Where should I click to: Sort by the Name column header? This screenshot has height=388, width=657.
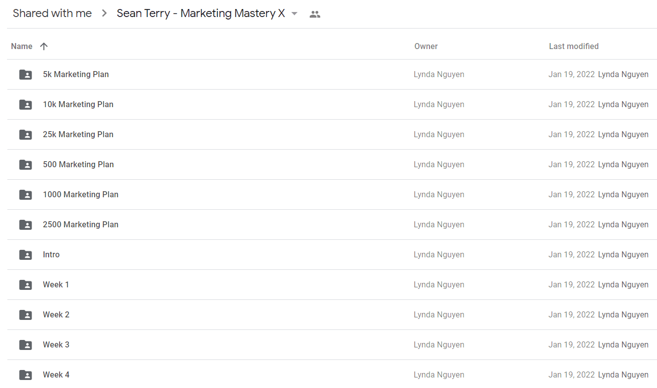tap(22, 46)
